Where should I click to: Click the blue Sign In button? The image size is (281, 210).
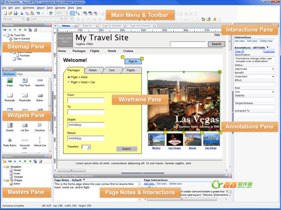[133, 61]
